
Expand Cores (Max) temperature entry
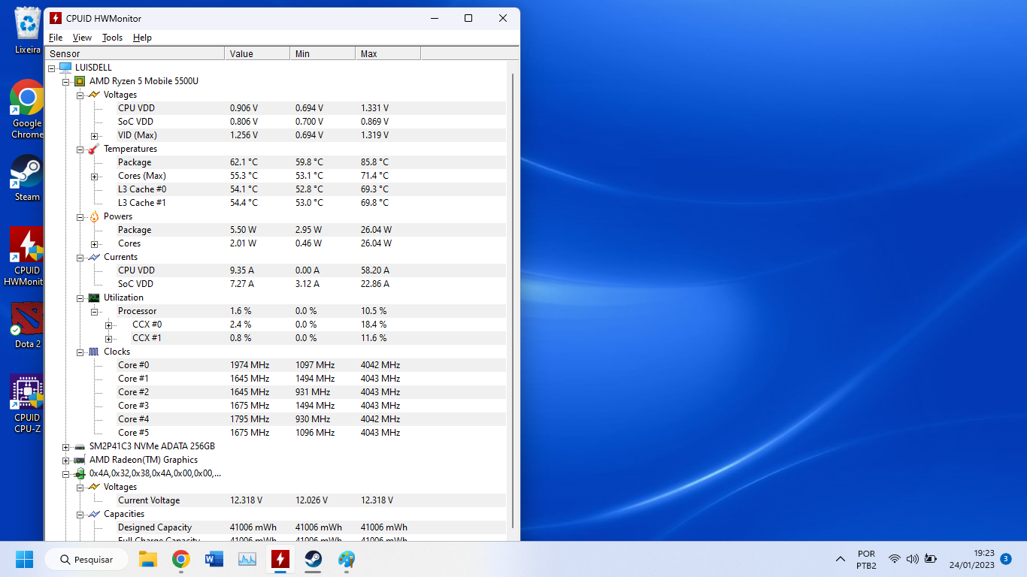95,177
